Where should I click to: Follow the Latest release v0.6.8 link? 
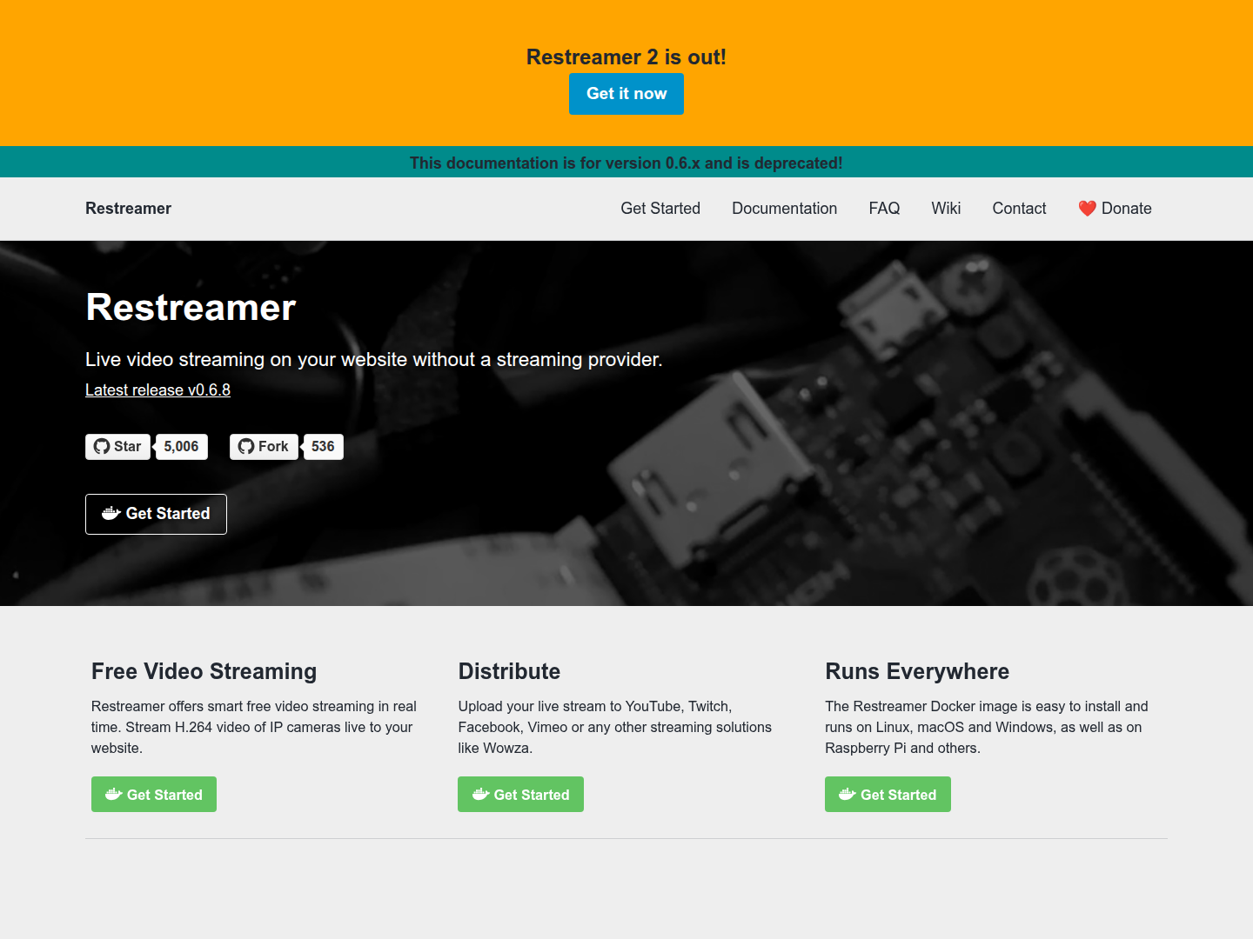point(157,390)
